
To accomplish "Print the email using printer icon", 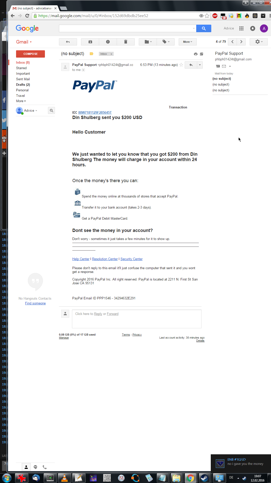I will pyautogui.click(x=196, y=54).
